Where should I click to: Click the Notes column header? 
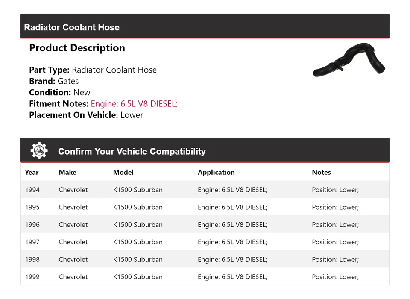[321, 173]
